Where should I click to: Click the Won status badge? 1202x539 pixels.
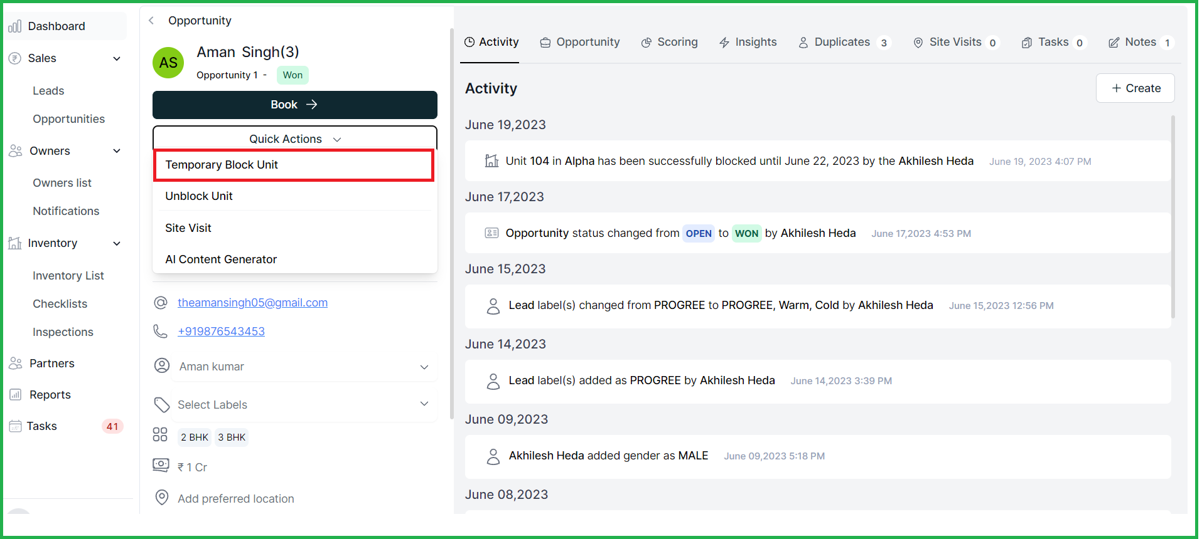click(x=292, y=75)
